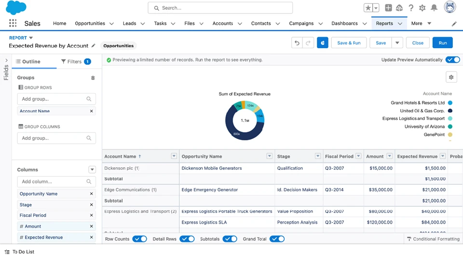Click the pencil to edit navigation bar
The height and width of the screenshot is (257, 463).
(x=454, y=24)
